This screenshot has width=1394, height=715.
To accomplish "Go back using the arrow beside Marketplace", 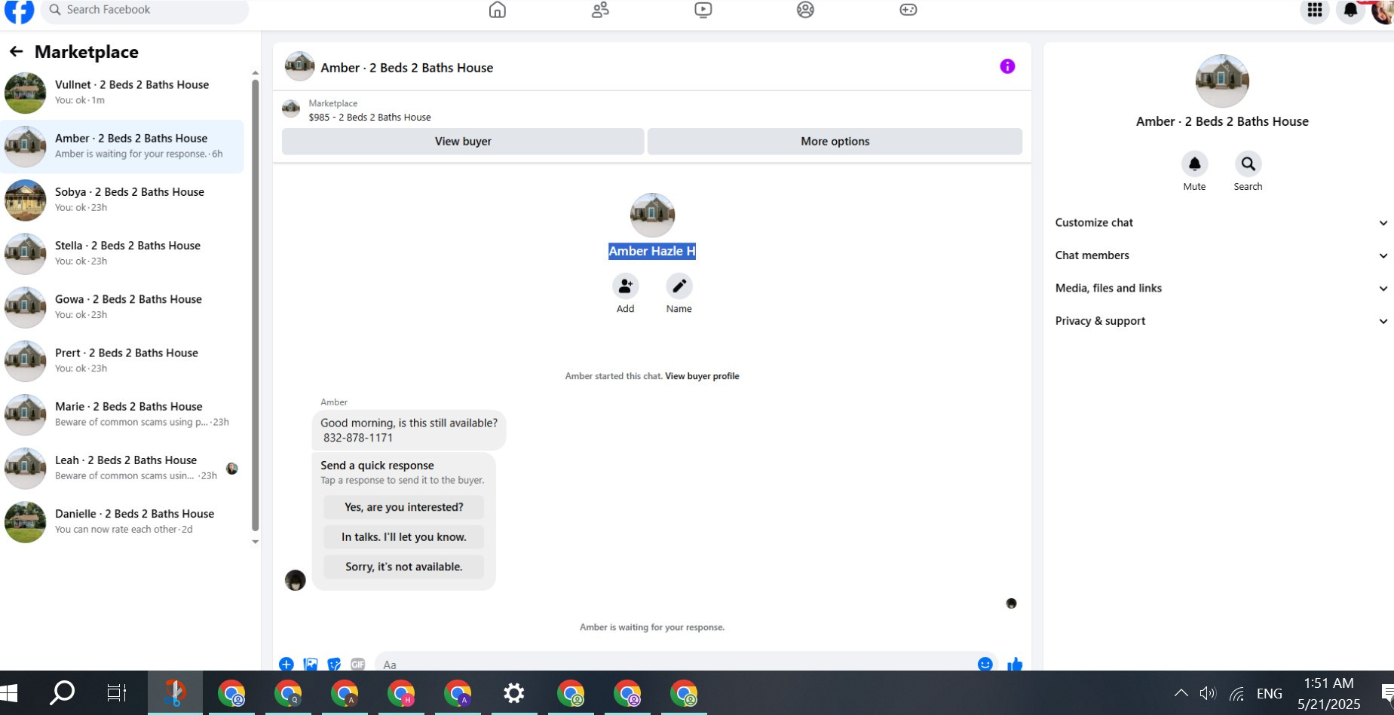I will pos(17,51).
